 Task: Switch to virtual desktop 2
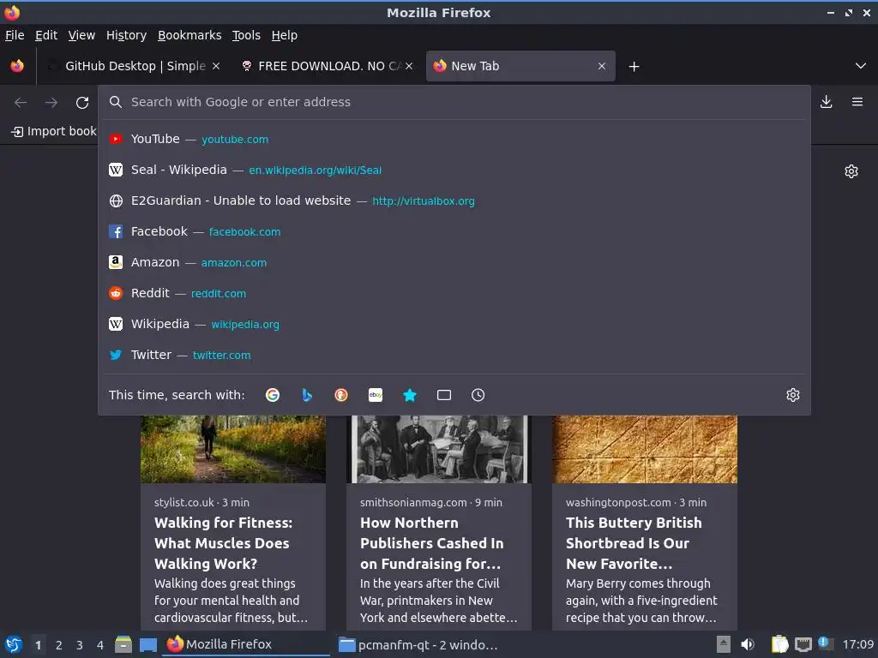59,645
